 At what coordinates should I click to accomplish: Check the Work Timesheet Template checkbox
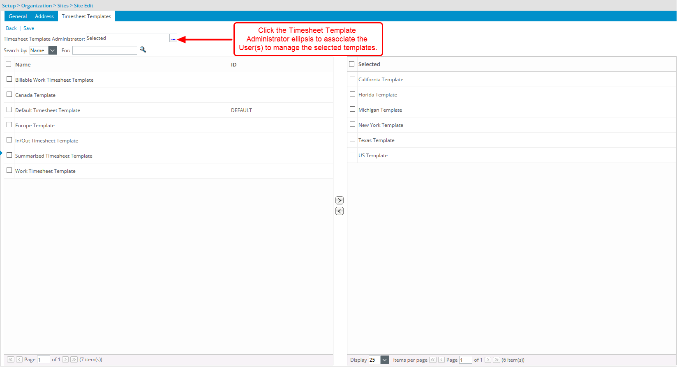click(x=9, y=170)
